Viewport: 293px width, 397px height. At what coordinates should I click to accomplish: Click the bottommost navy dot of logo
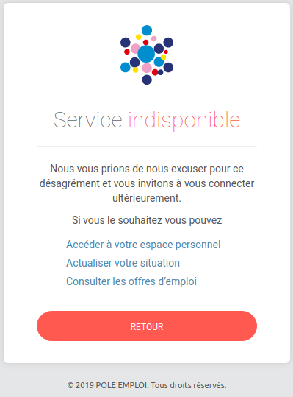[147, 80]
